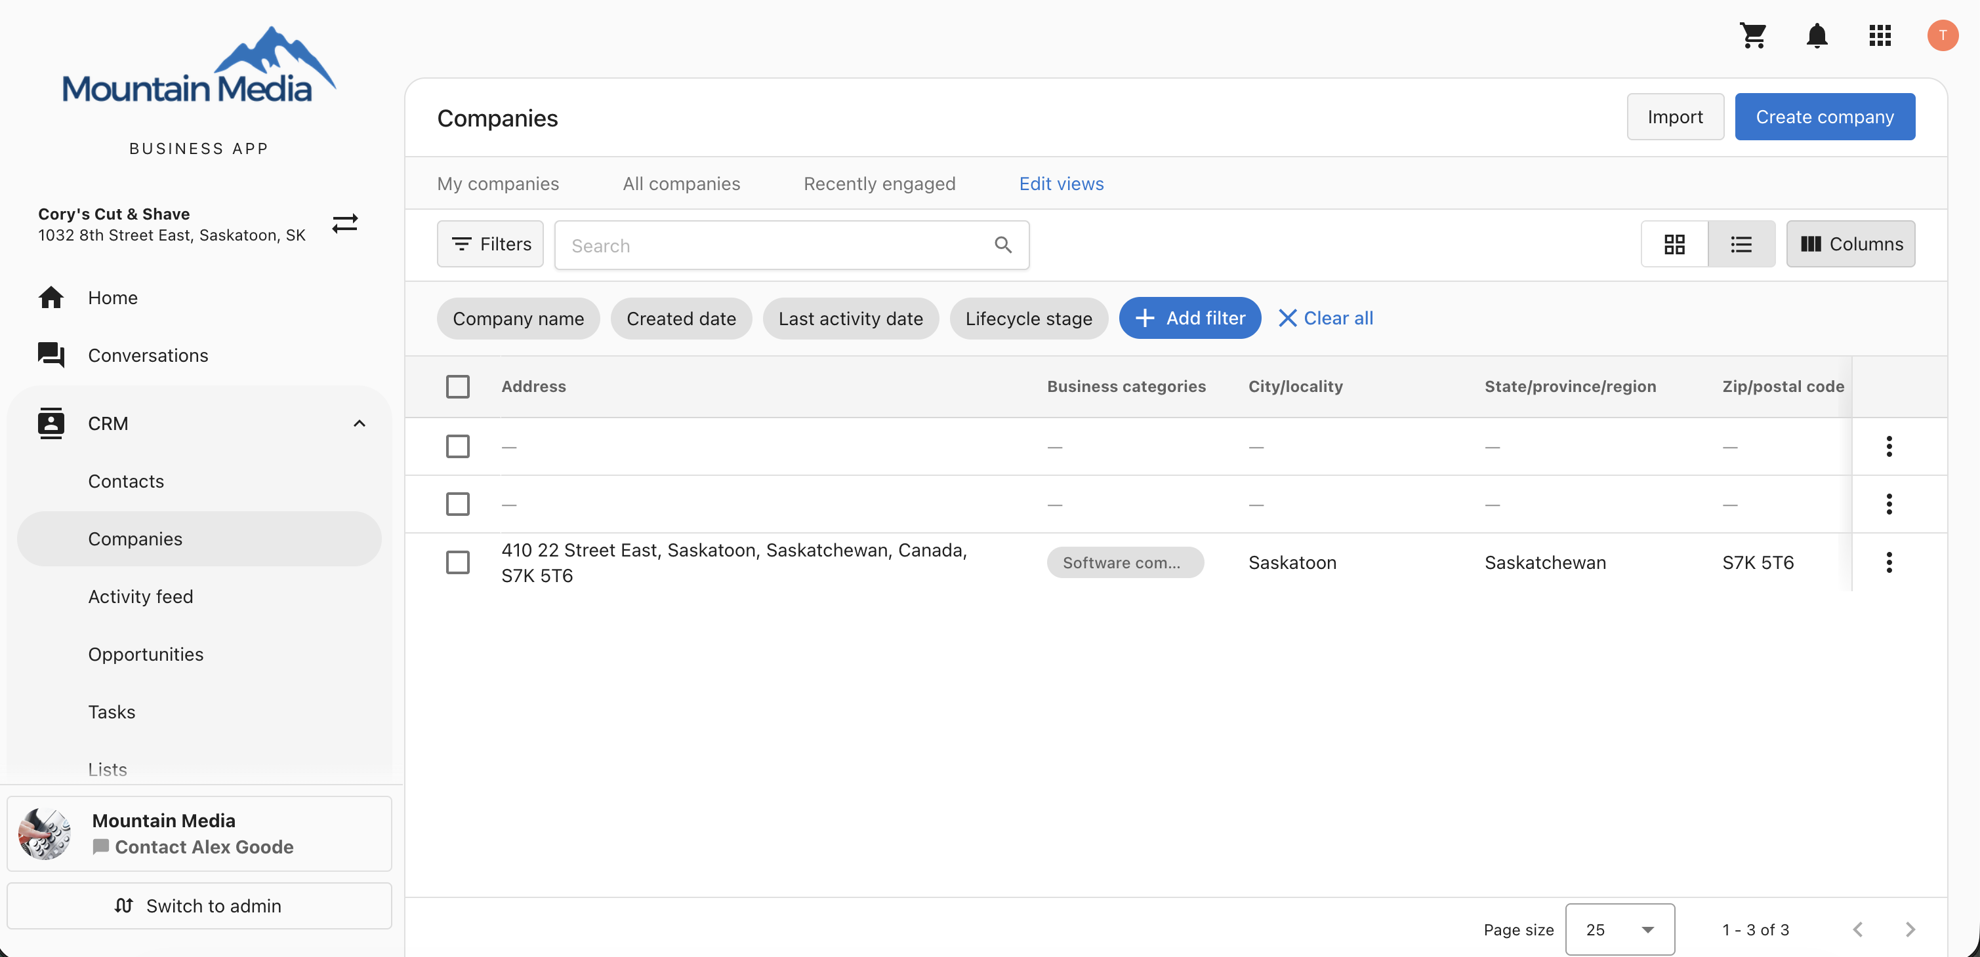This screenshot has height=957, width=1980.
Task: Open row menu for Saskatoon company
Action: click(x=1889, y=562)
